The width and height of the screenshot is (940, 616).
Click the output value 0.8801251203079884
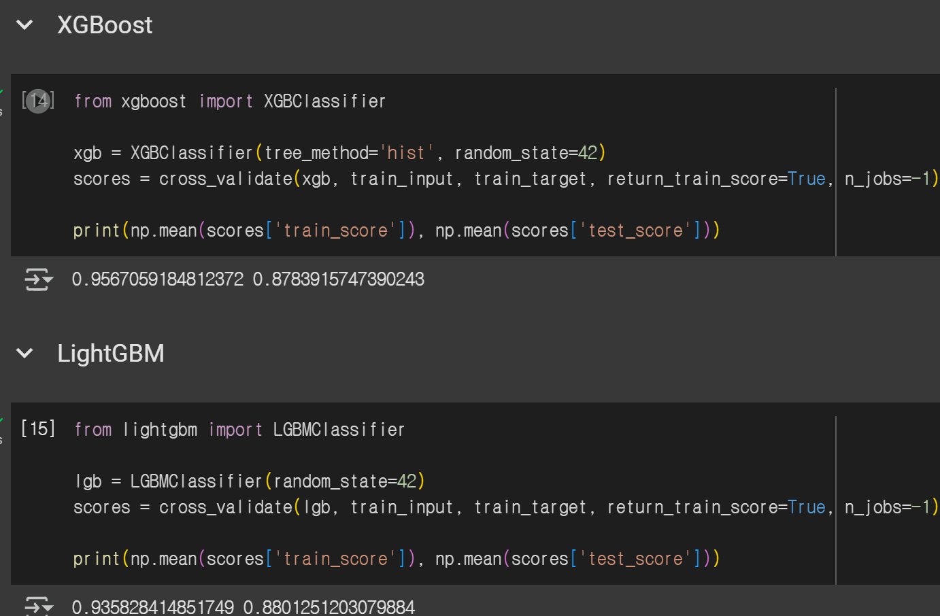point(329,606)
